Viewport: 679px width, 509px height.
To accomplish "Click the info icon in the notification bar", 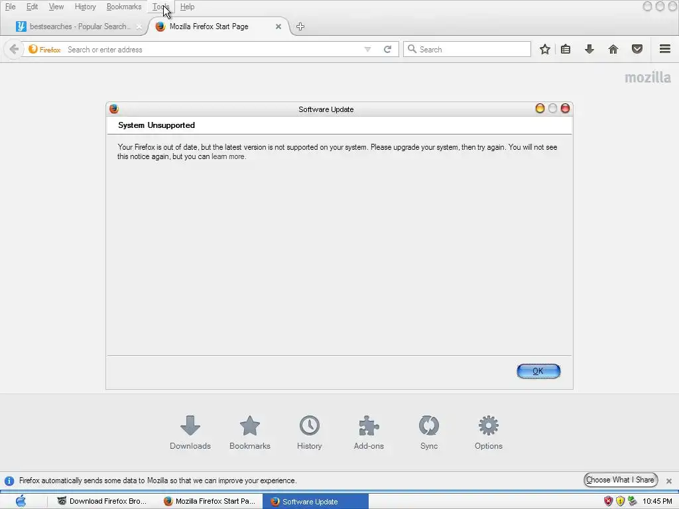I will 9,481.
